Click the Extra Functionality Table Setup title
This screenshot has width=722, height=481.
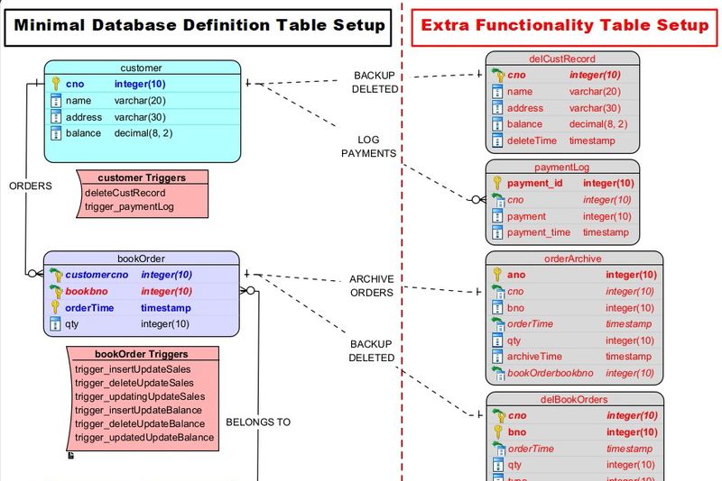point(565,26)
